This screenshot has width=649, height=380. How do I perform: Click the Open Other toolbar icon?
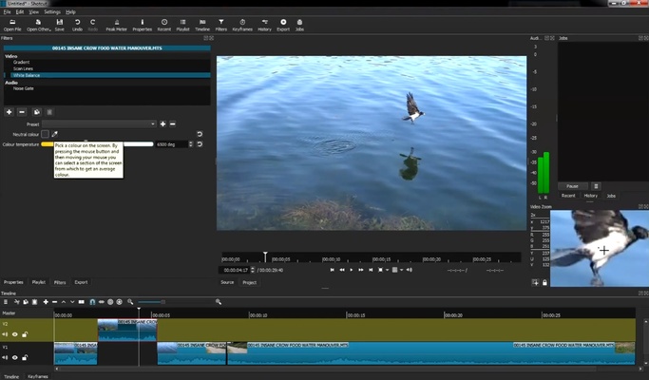click(39, 25)
